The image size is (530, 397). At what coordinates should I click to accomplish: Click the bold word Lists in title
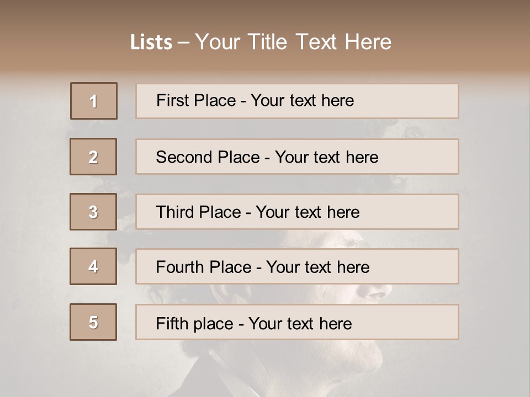point(151,42)
